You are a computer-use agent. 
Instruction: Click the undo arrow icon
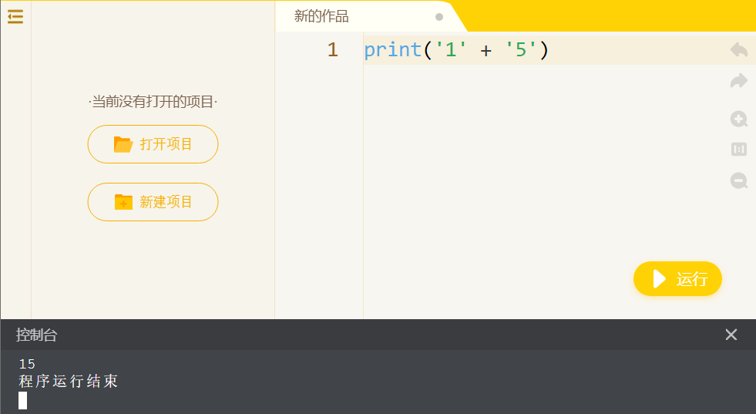click(x=738, y=49)
